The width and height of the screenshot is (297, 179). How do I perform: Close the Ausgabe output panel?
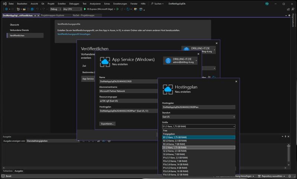pyautogui.click(x=288, y=136)
